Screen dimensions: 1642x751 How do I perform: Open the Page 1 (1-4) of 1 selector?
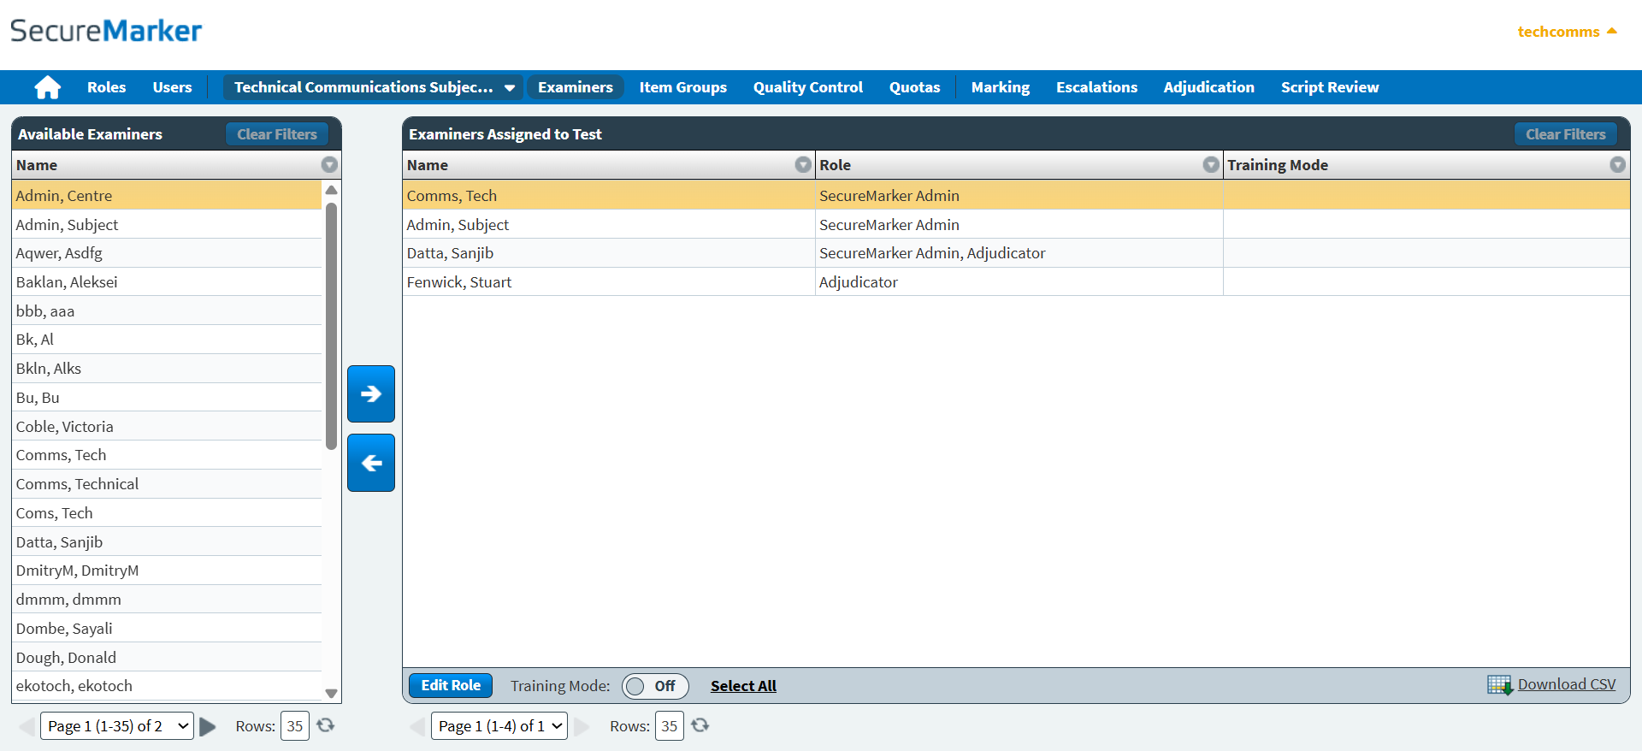click(x=499, y=726)
